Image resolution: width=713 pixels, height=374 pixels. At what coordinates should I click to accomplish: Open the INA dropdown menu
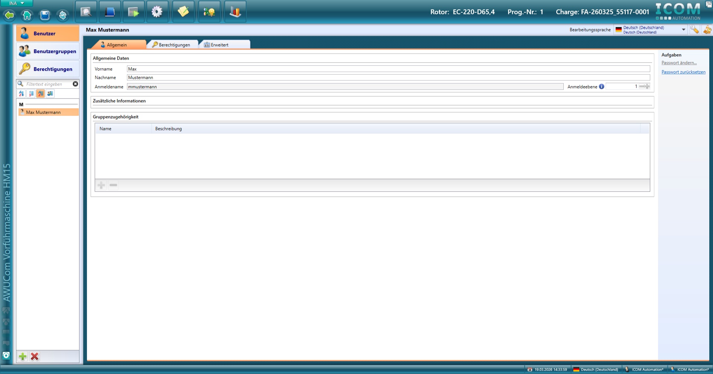tap(16, 3)
